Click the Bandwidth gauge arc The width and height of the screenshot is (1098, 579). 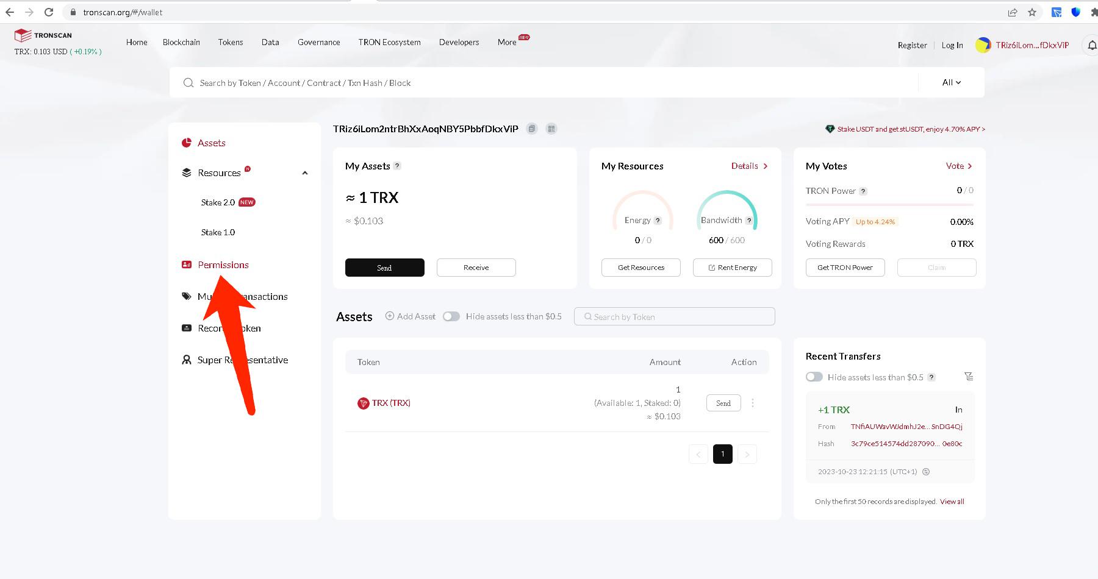[727, 210]
